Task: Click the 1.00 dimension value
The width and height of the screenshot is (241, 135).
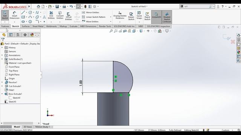Action: pos(81,83)
